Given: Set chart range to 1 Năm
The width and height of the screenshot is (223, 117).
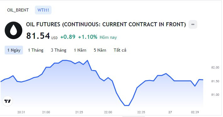Looking at the screenshot, I should click(x=80, y=50).
